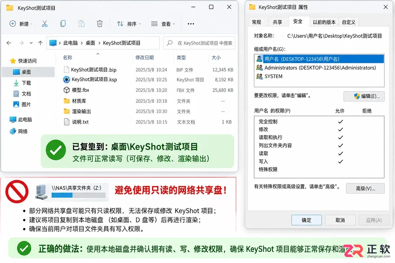Select the 渲染输出 folder icon
395x263 pixels.
pos(66,111)
